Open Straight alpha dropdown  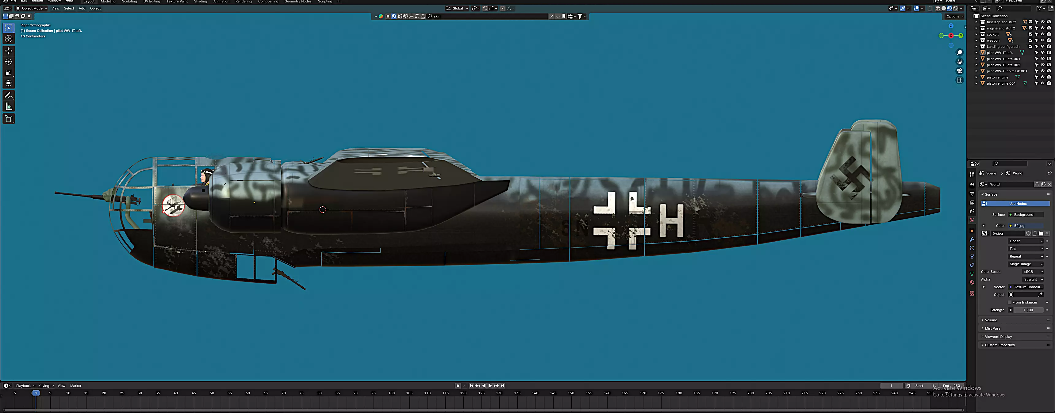click(1033, 280)
